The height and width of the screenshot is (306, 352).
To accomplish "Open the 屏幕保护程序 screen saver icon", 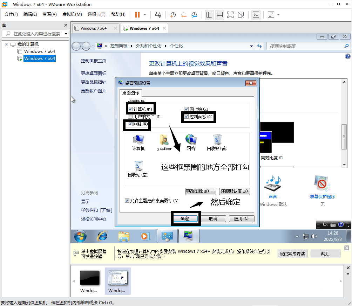I will pos(322,187).
